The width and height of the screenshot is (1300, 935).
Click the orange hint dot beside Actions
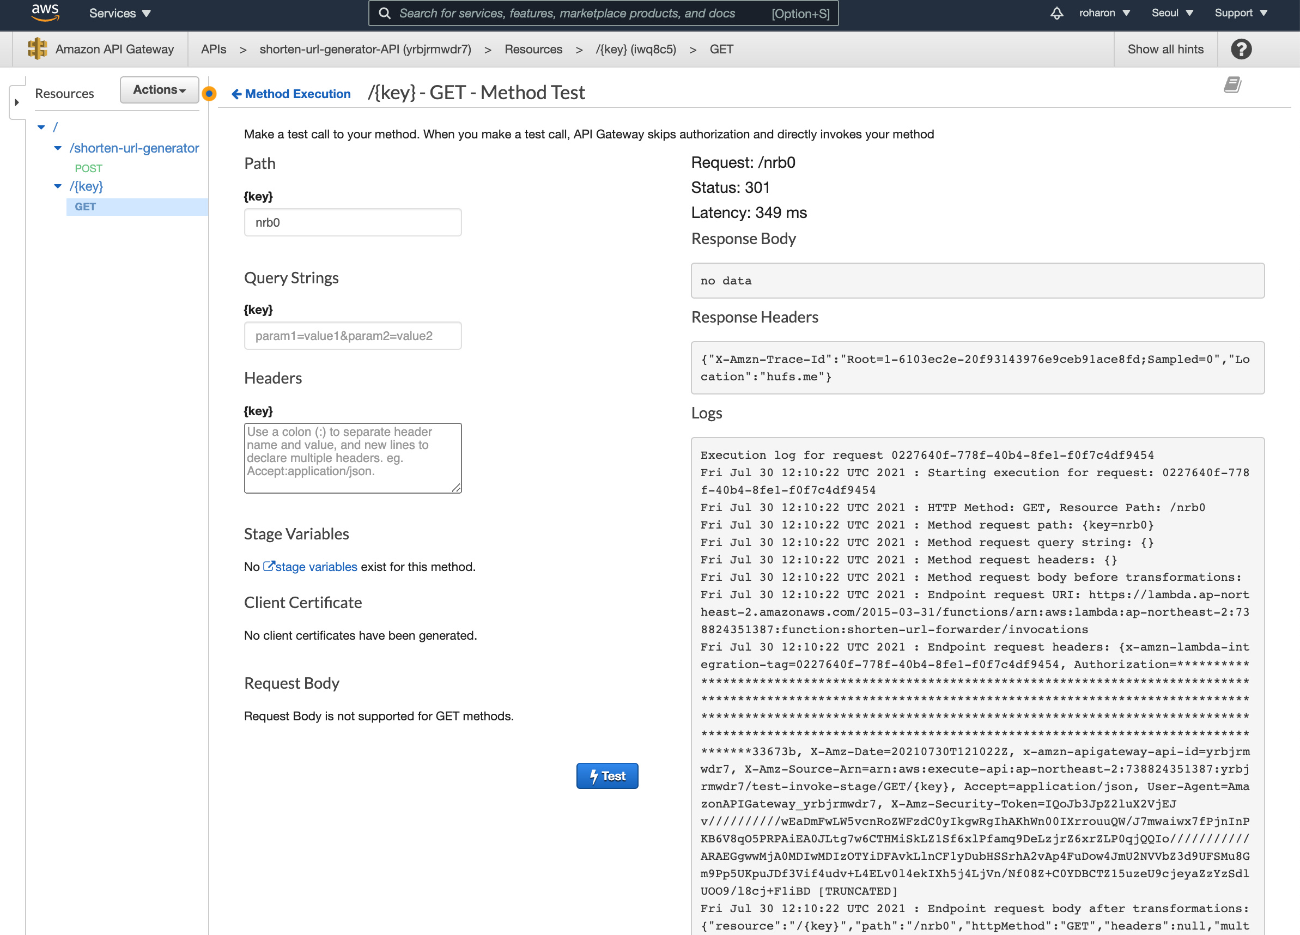(209, 93)
